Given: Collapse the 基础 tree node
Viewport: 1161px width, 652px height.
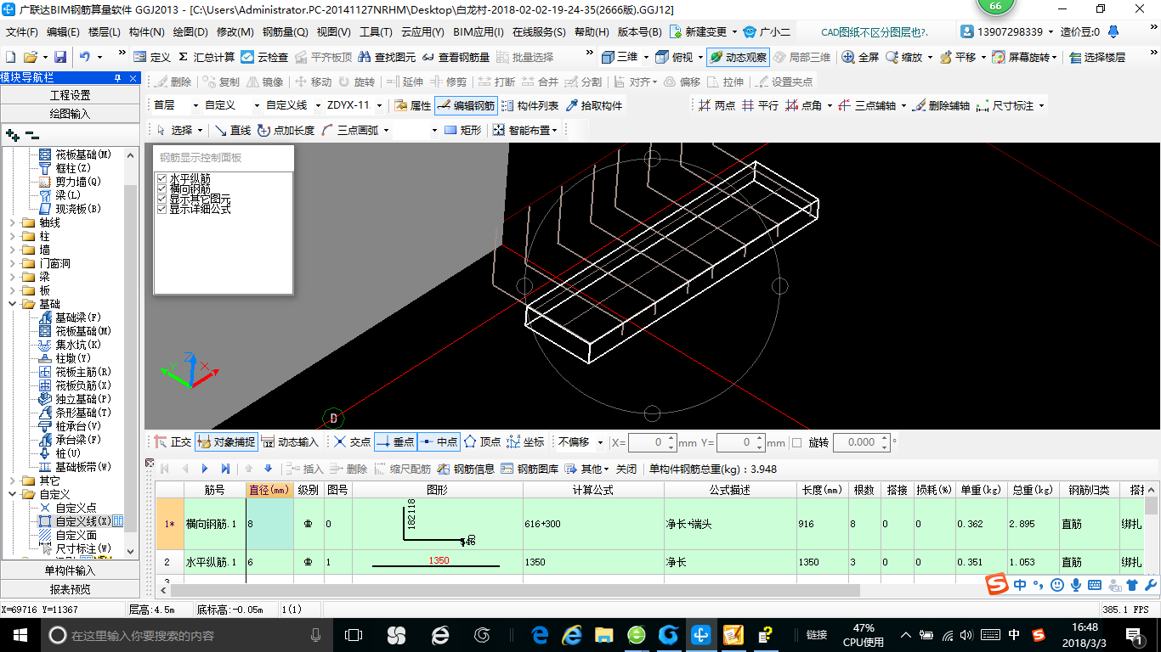Looking at the screenshot, I should 12,304.
